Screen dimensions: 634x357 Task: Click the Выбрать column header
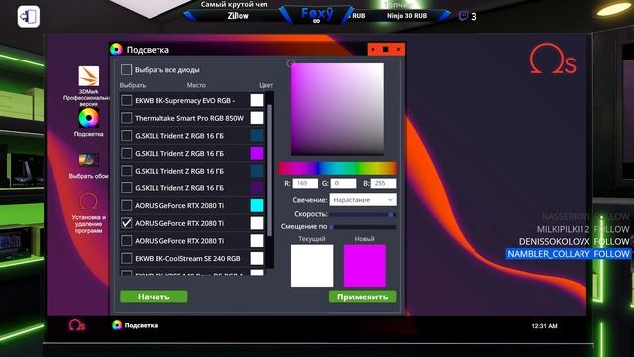[x=133, y=85]
